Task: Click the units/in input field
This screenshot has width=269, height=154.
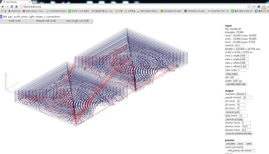Action: (239, 45)
